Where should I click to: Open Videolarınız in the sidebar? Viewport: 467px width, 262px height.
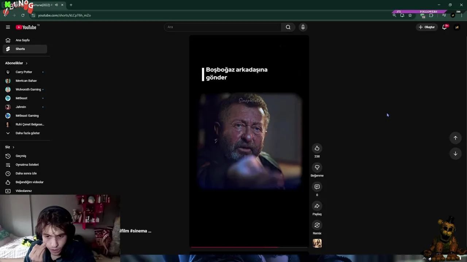click(x=25, y=191)
